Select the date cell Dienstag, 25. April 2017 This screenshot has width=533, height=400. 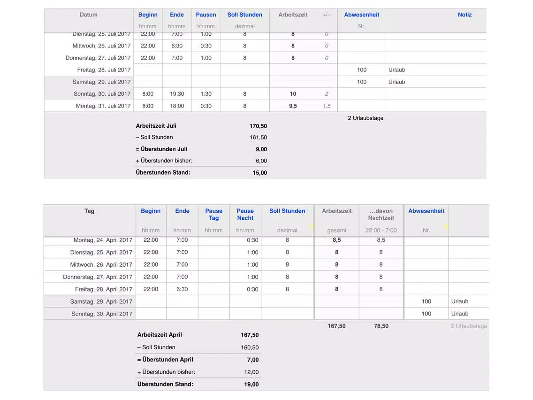pyautogui.click(x=101, y=253)
